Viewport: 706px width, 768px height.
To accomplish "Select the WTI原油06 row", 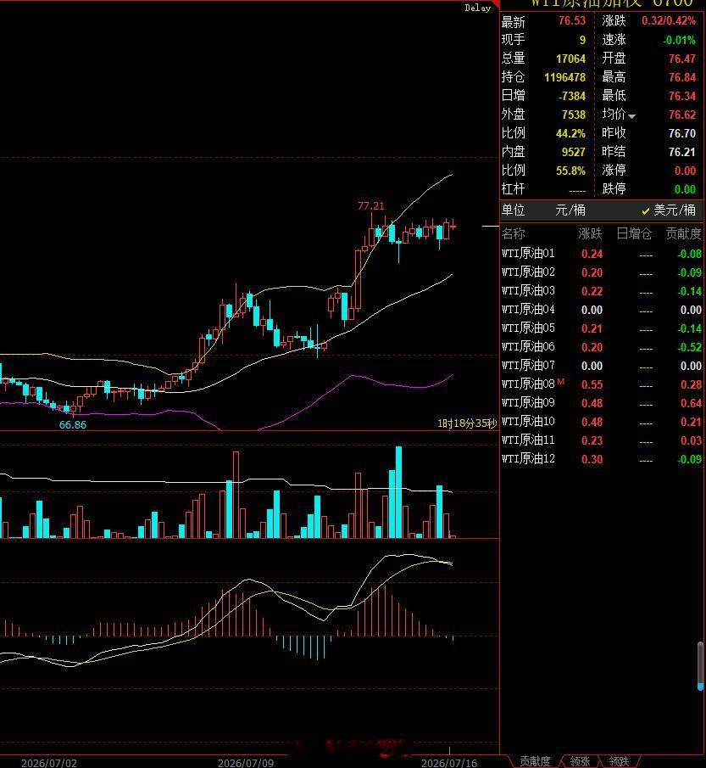I will 602,347.
